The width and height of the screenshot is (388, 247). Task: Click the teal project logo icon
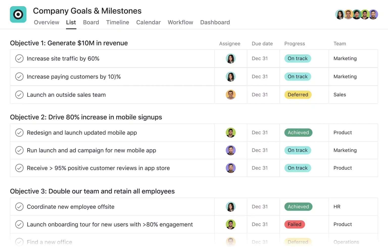click(18, 14)
